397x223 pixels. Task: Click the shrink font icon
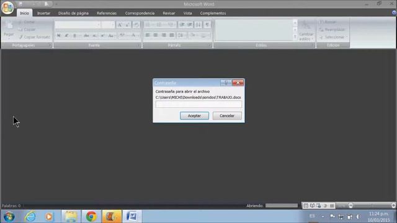pos(127,25)
